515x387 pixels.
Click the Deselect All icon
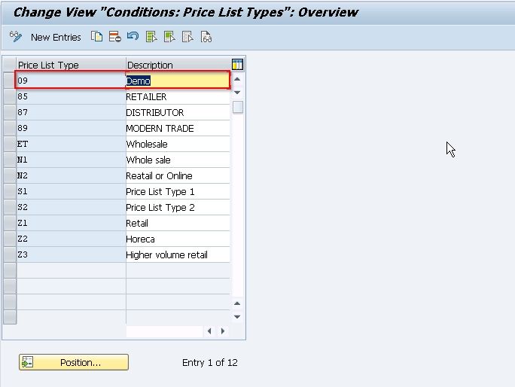click(187, 37)
